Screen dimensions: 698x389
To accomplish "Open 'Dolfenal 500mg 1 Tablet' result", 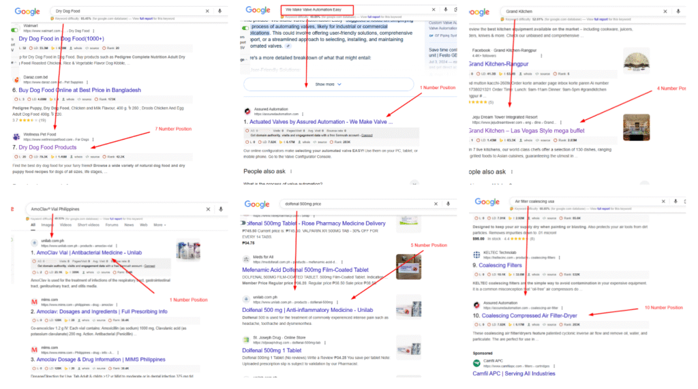I will coord(272,351).
